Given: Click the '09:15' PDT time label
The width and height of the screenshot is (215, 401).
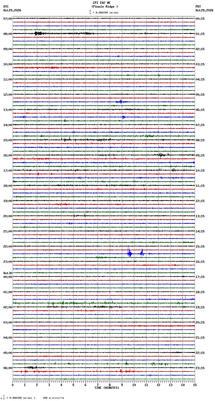Looking at the screenshot, I should coord(200,155).
